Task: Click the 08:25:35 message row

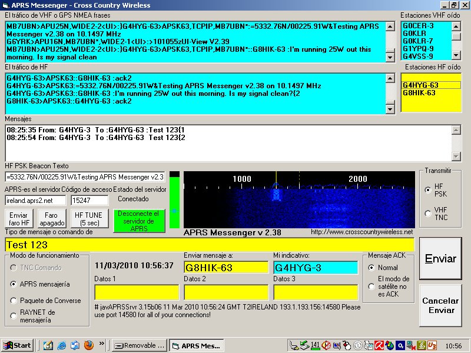Action: tap(95, 130)
